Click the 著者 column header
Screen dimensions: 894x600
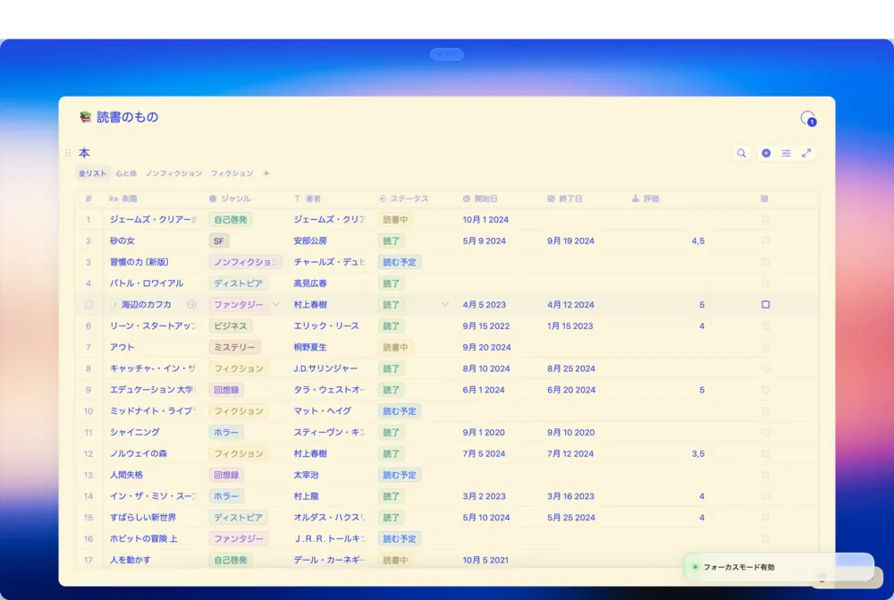pyautogui.click(x=308, y=199)
